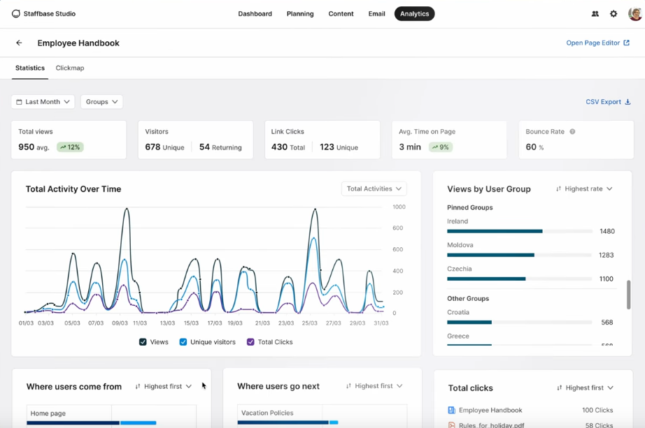Click the user profile avatar

635,14
